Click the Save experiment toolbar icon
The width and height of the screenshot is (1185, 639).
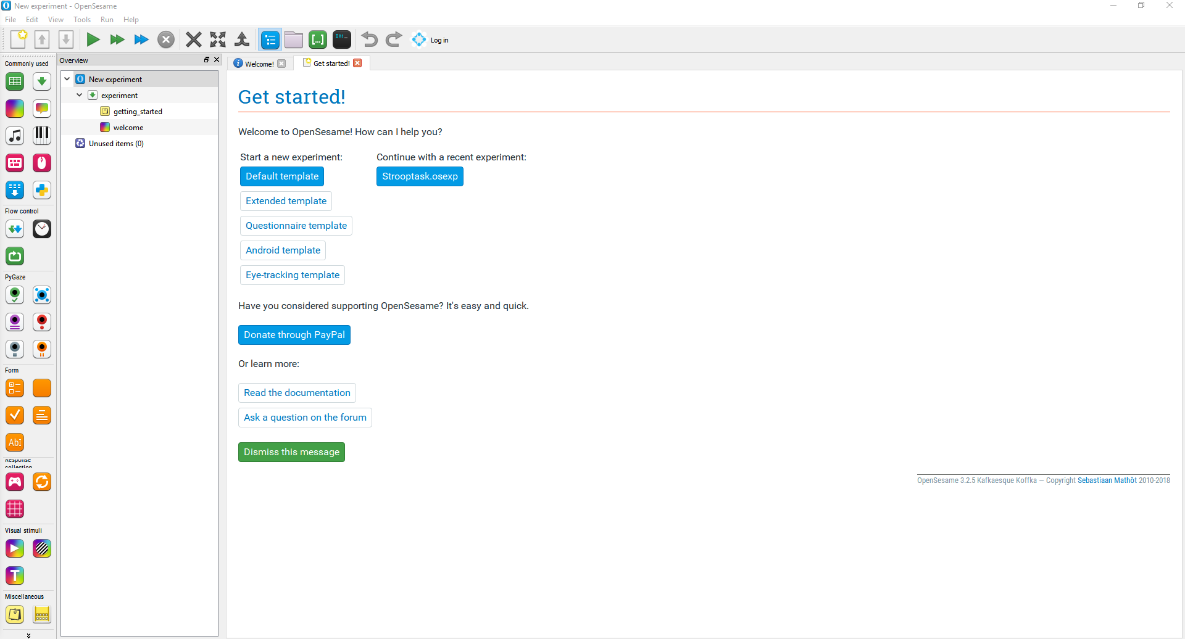(66, 39)
